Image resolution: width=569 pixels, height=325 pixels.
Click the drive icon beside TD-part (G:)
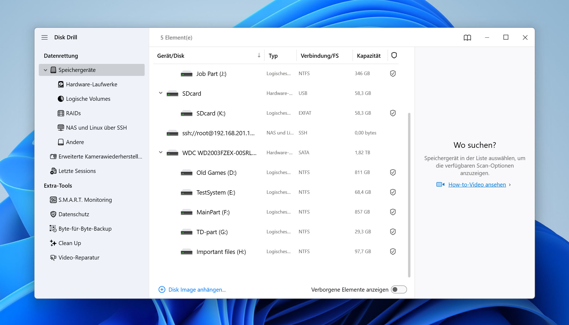[x=187, y=232]
